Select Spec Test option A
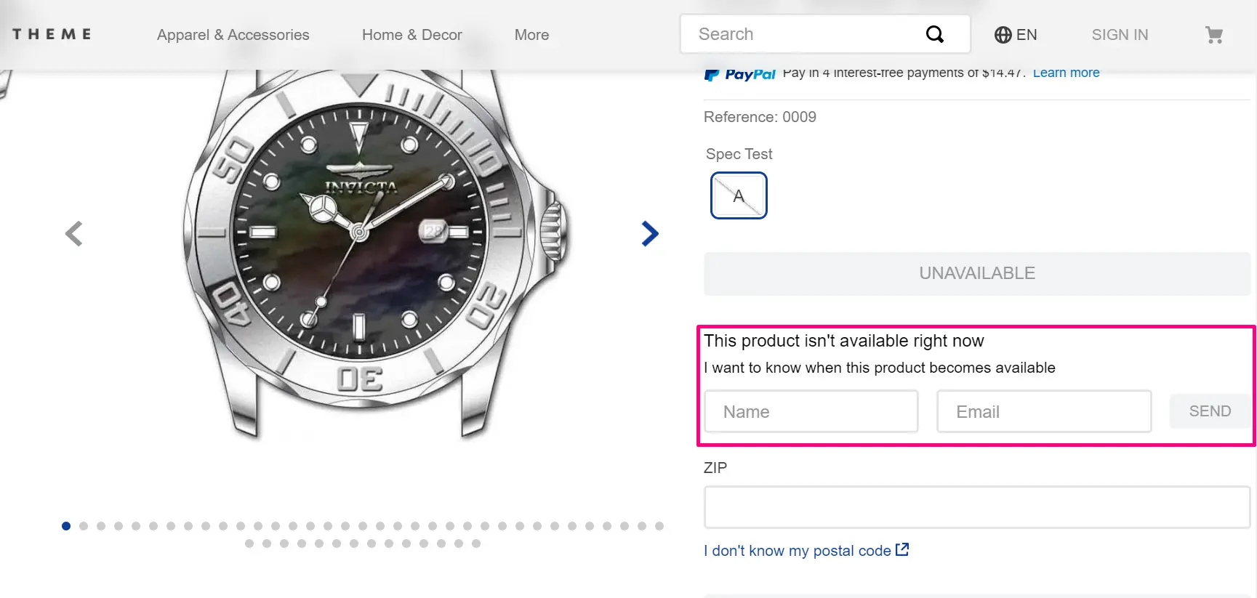1257x598 pixels. 738,195
